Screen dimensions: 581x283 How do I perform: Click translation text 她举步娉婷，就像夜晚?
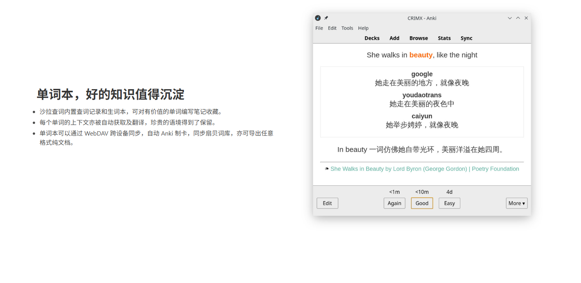(x=422, y=125)
